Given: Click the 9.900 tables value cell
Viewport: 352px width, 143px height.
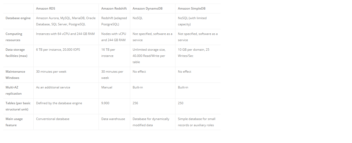Looking at the screenshot, I should (105, 103).
